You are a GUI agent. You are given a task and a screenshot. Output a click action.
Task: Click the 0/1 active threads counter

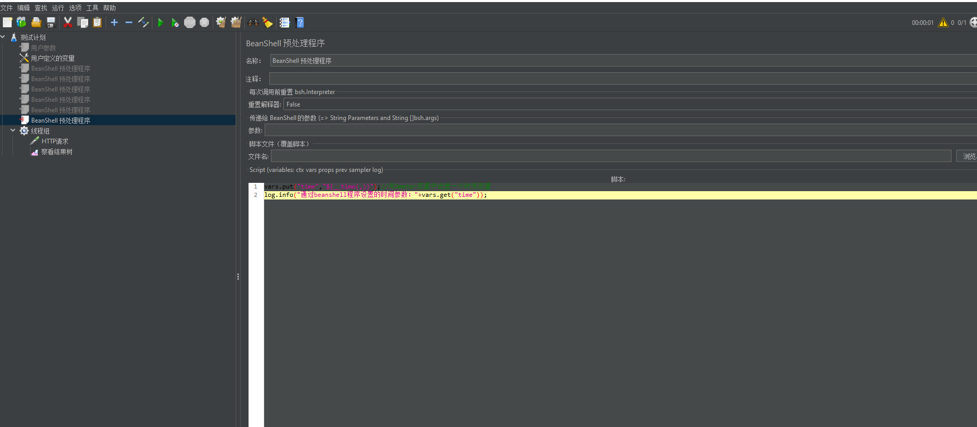pyautogui.click(x=962, y=23)
